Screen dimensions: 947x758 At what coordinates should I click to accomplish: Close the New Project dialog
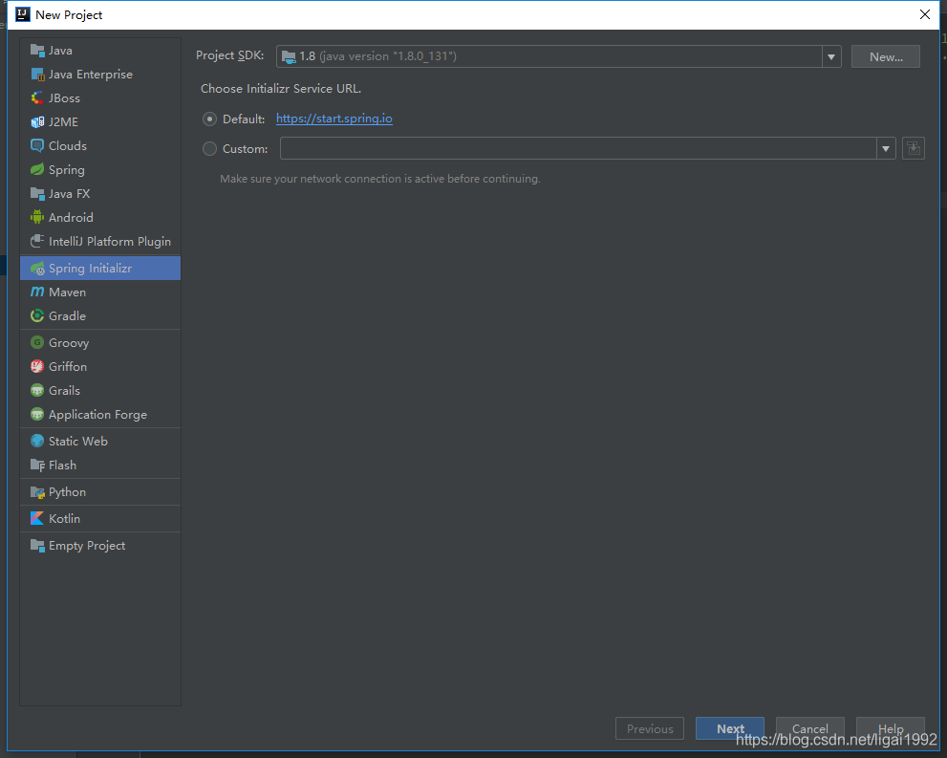point(924,14)
